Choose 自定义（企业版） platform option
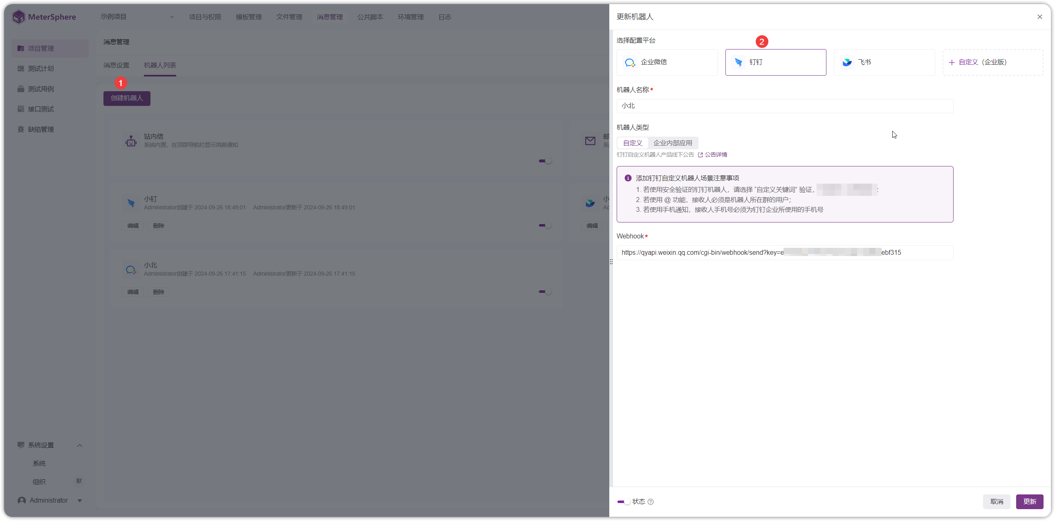Image resolution: width=1055 pixels, height=521 pixels. 993,62
